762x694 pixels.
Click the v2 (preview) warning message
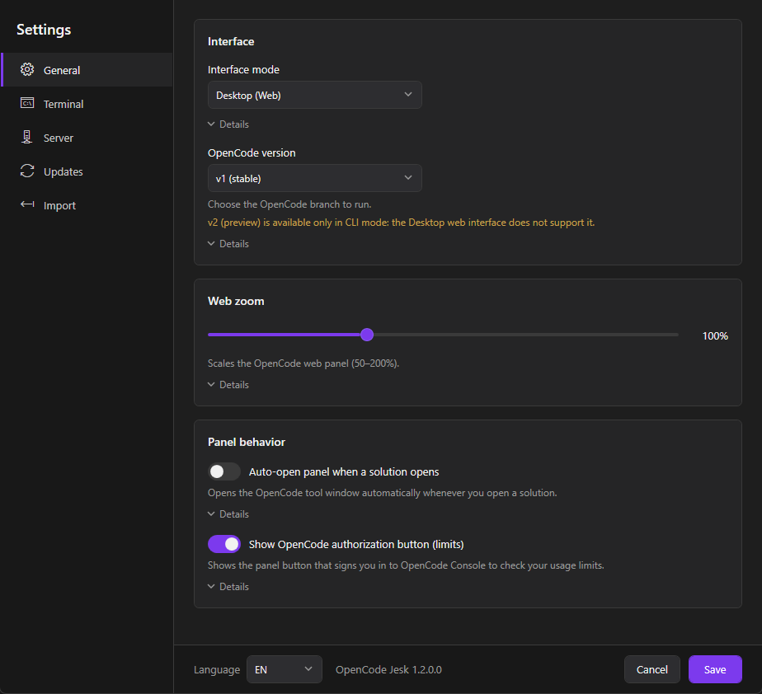401,223
